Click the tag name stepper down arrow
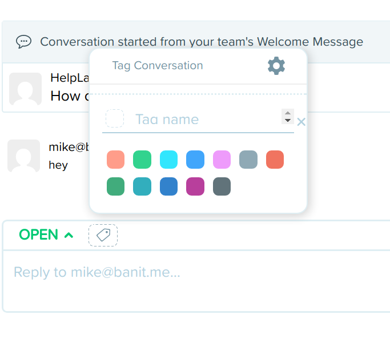This screenshot has height=338, width=390. (288, 120)
